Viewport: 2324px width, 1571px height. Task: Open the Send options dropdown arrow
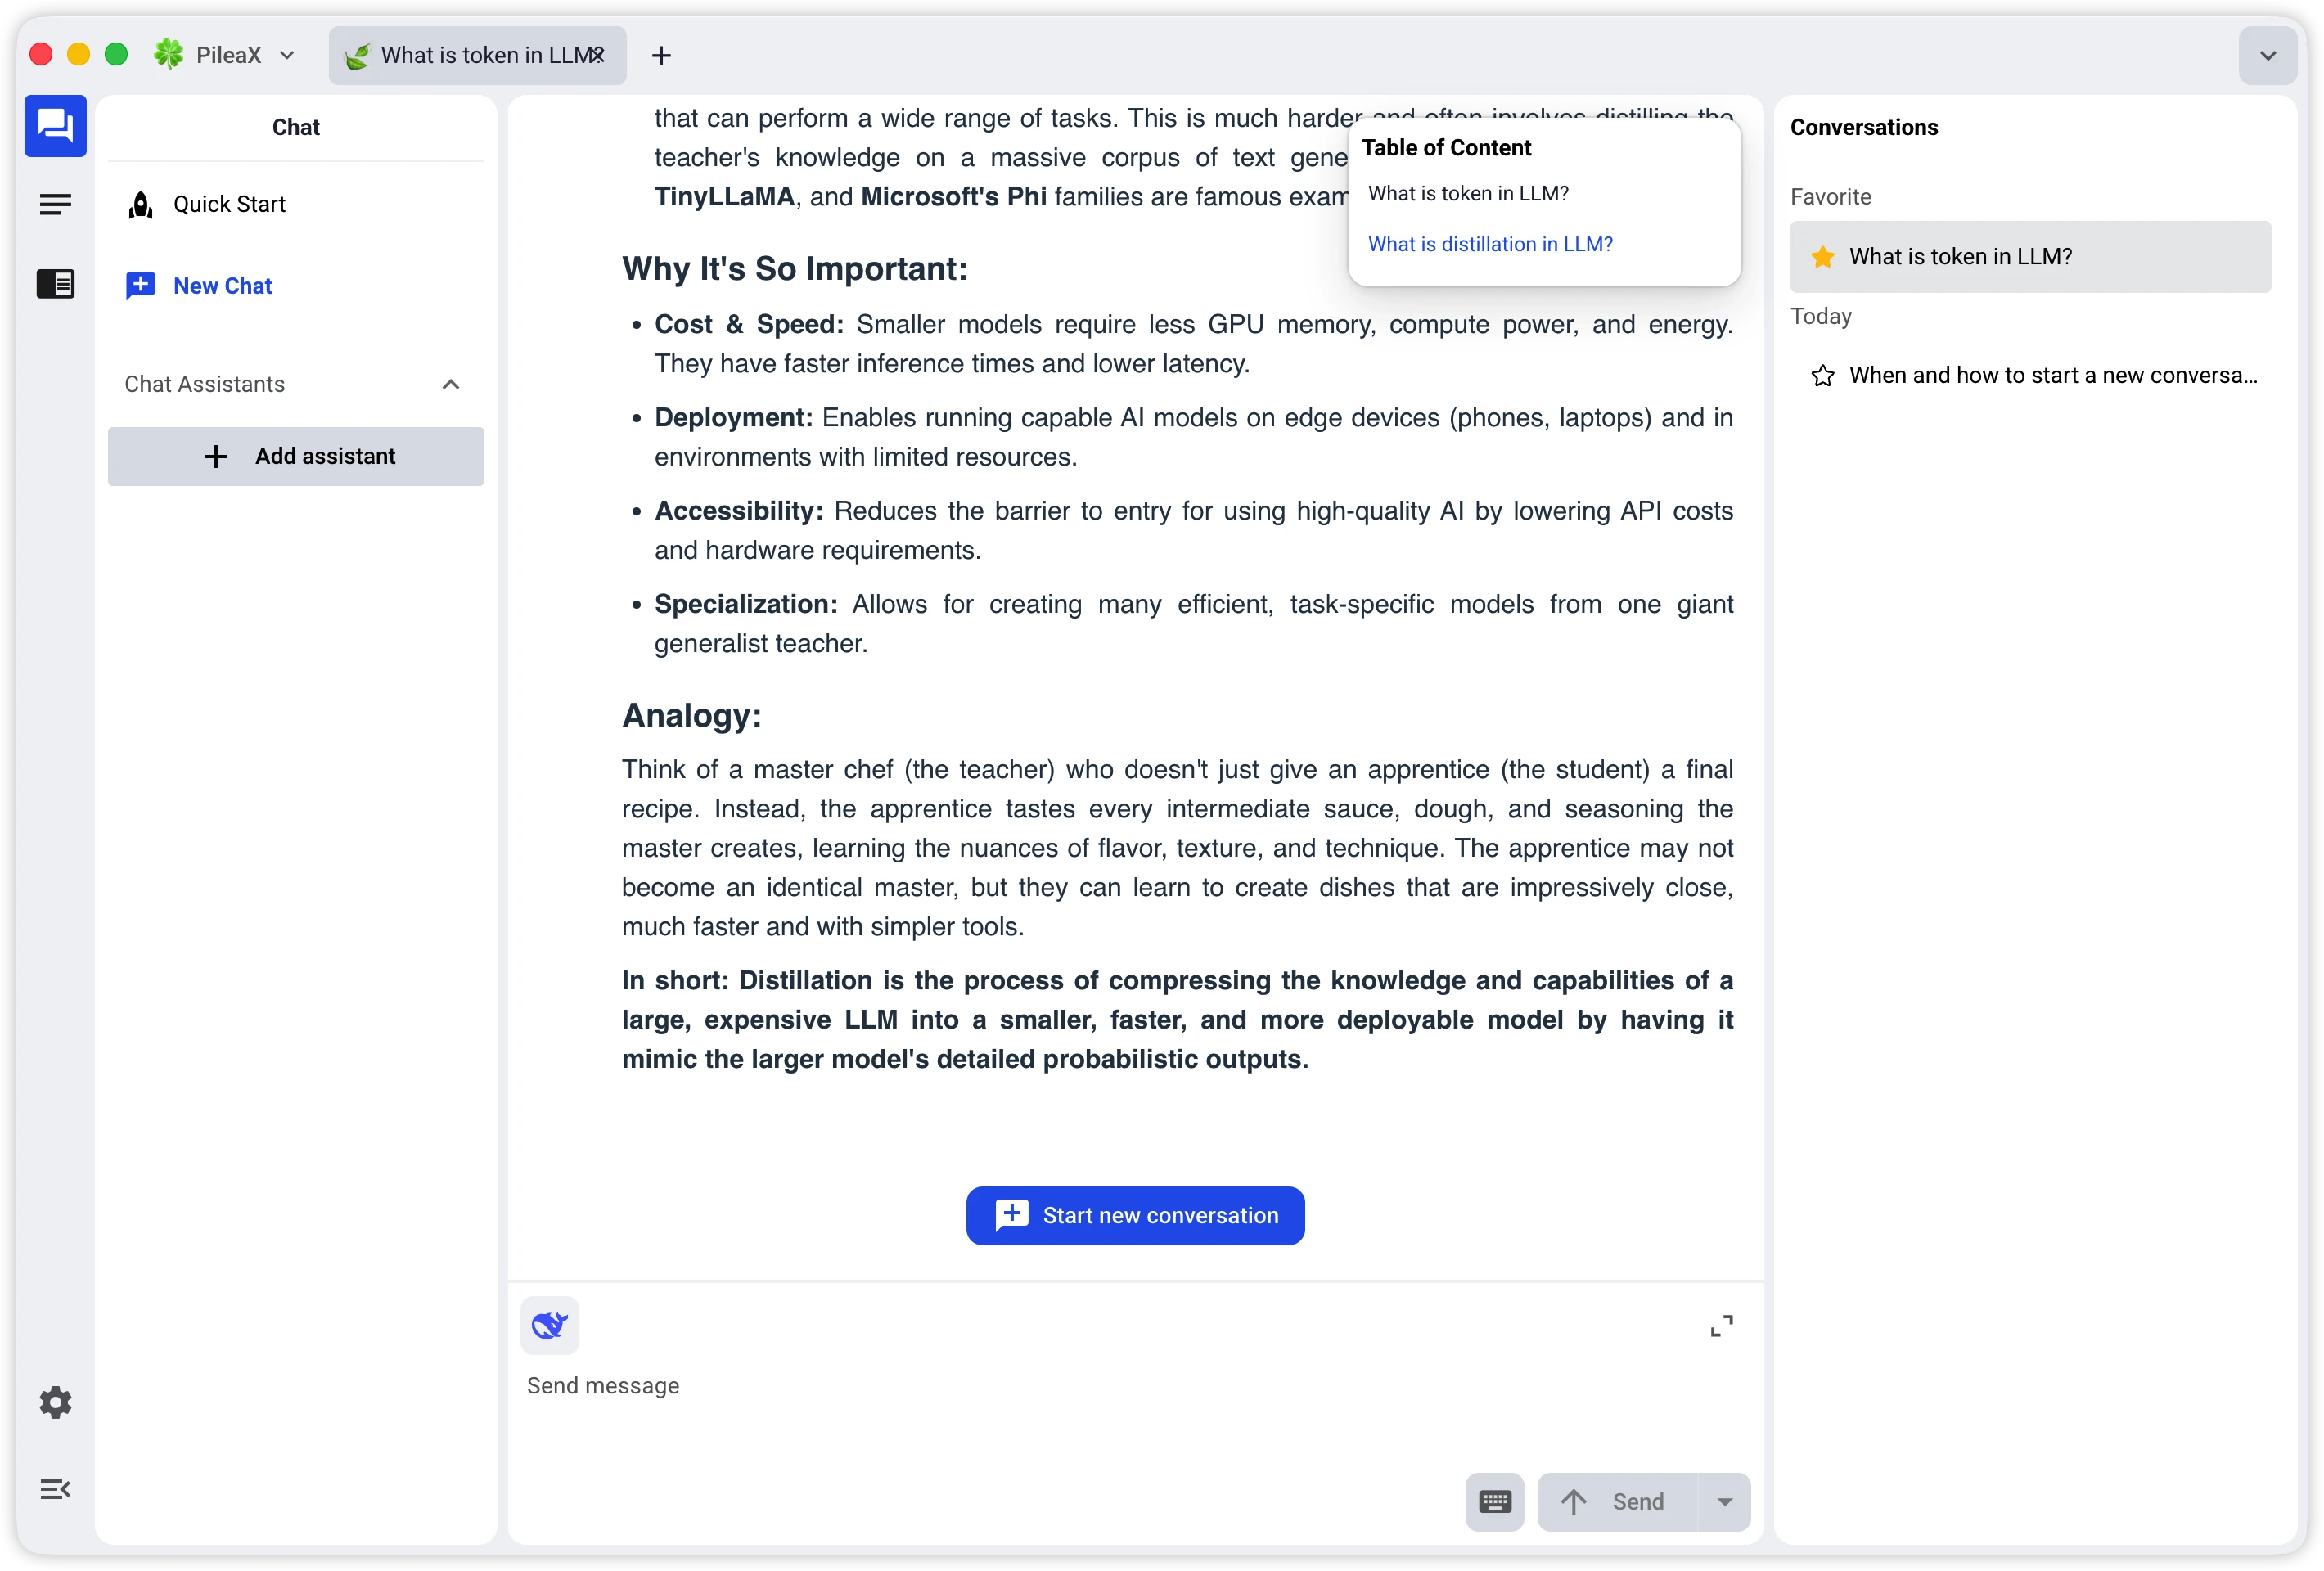[x=1724, y=1501]
